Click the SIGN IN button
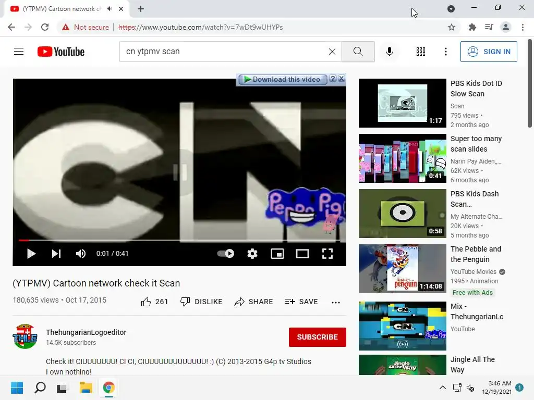Screen dimensions: 534x400 [x=488, y=52]
